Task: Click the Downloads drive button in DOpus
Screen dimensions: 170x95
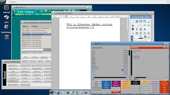Action: coord(96,90)
